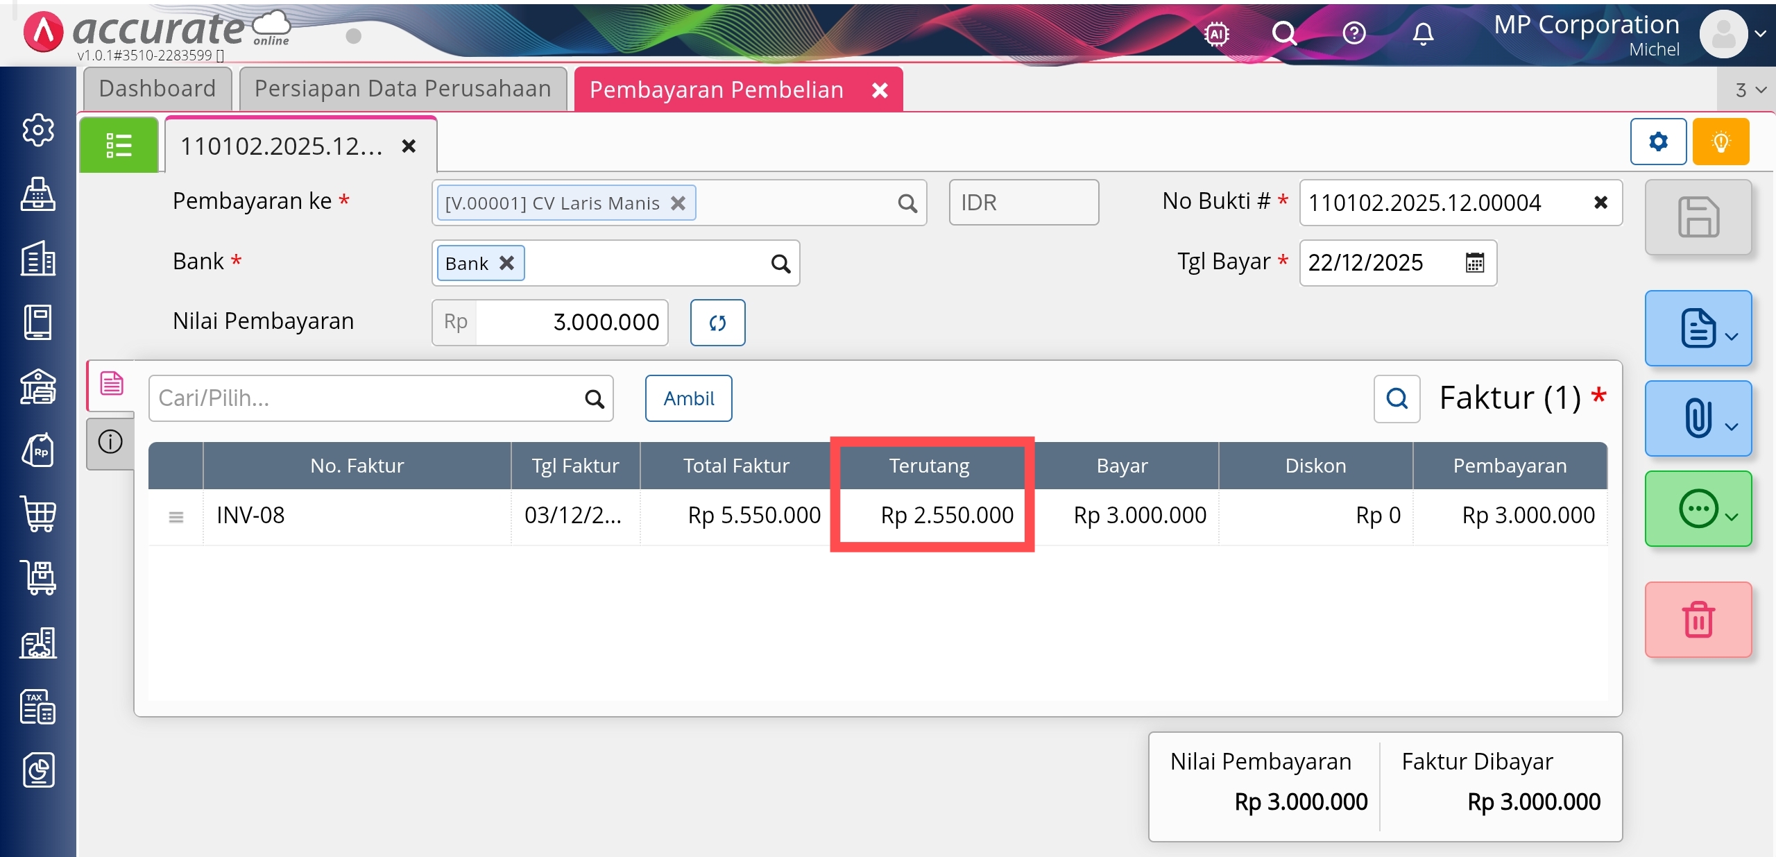Expand the document actions dropdown
Viewport: 1776px width, 857px height.
tap(1698, 328)
